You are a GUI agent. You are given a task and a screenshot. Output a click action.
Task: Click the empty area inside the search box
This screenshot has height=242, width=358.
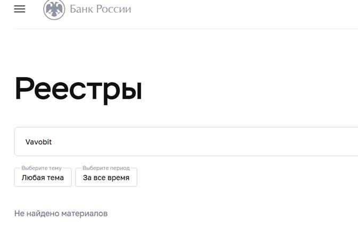[x=206, y=142]
